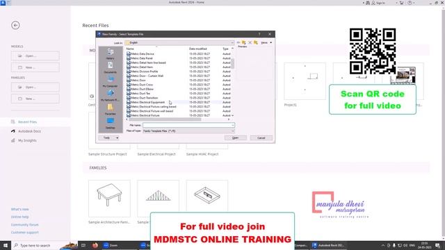445x250 pixels.
Task: Select My Insights in left sidebar
Action: click(x=27, y=140)
